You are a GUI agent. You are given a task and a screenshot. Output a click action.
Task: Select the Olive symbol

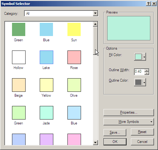(x=74, y=85)
